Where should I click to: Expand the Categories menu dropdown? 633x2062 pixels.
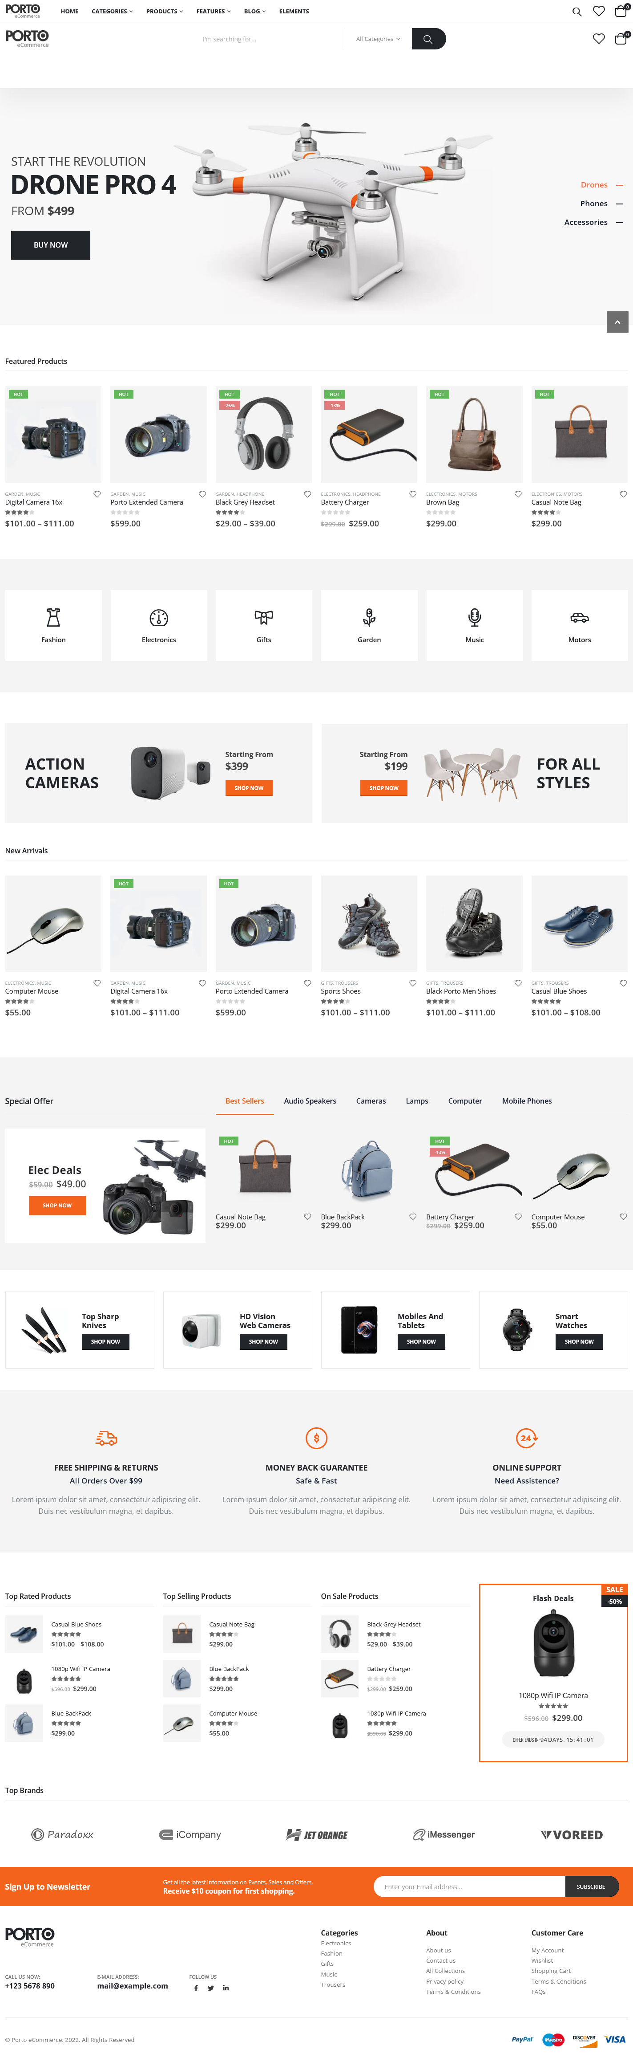tap(112, 11)
